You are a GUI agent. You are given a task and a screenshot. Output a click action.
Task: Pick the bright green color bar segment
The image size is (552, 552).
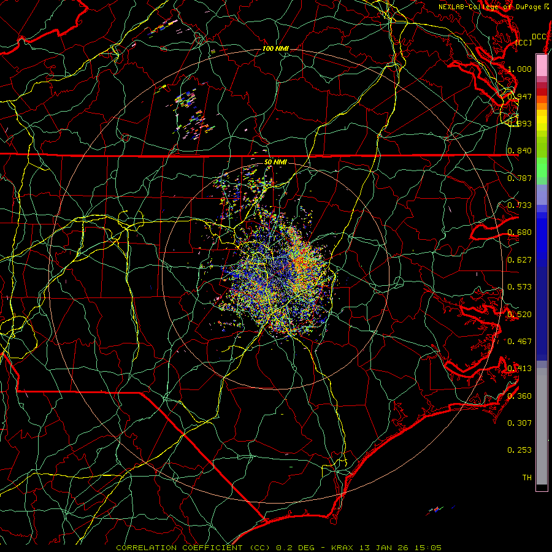coord(542,167)
